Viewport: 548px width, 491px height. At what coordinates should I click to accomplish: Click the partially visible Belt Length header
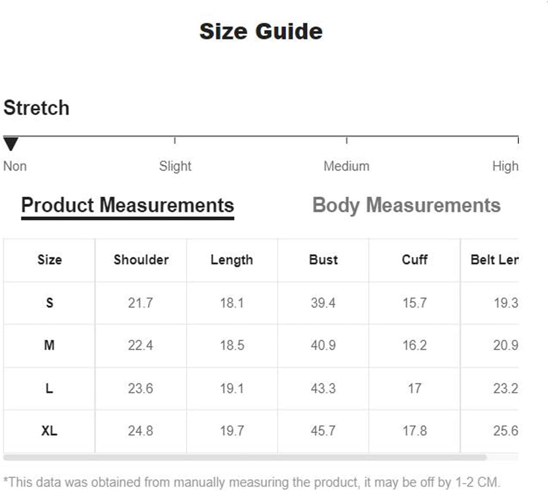click(495, 259)
